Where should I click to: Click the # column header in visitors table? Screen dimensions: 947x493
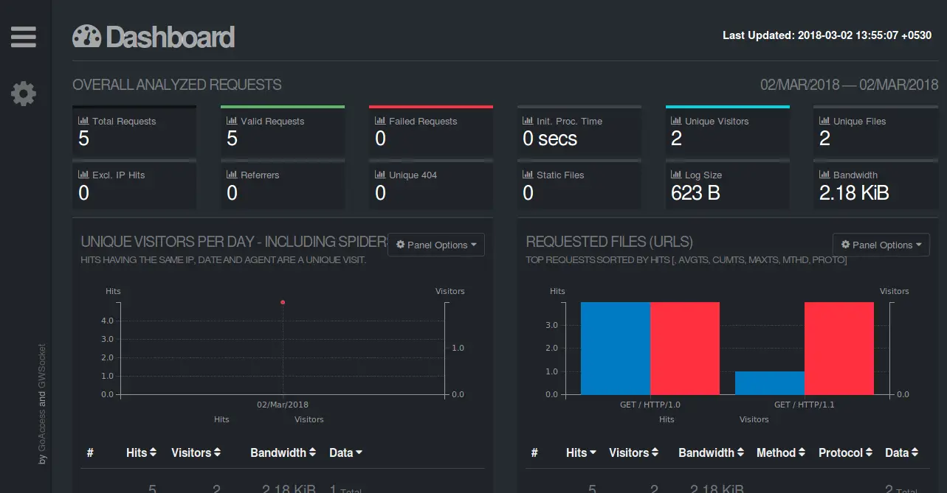90,452
